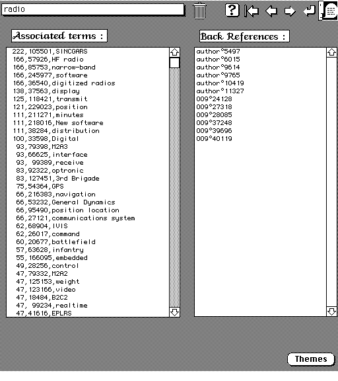Screen dimensions: 338x381
Task: Select the General Dynamics term entry
Action: pos(65,202)
